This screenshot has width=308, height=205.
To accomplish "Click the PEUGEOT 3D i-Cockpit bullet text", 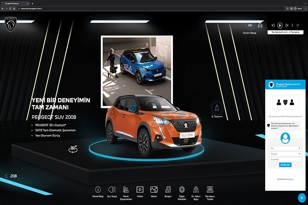I will 51,125.
